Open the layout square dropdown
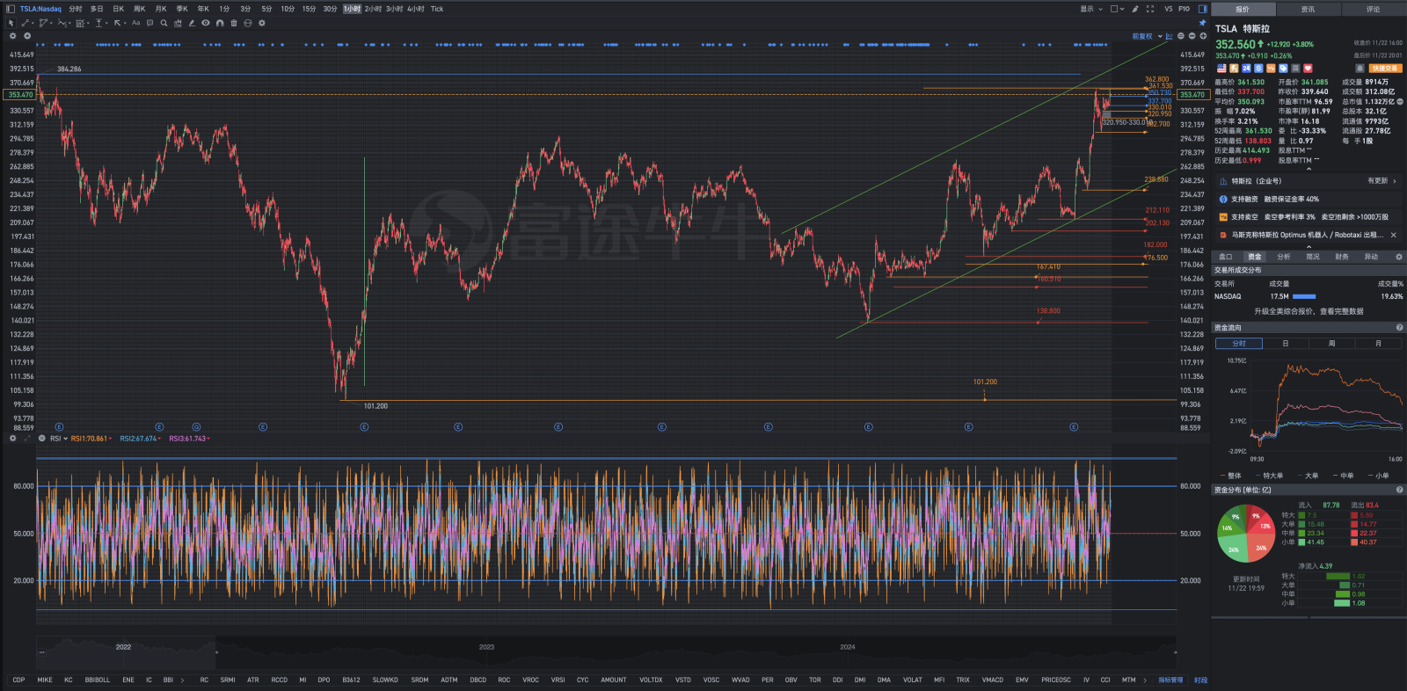 (1118, 9)
